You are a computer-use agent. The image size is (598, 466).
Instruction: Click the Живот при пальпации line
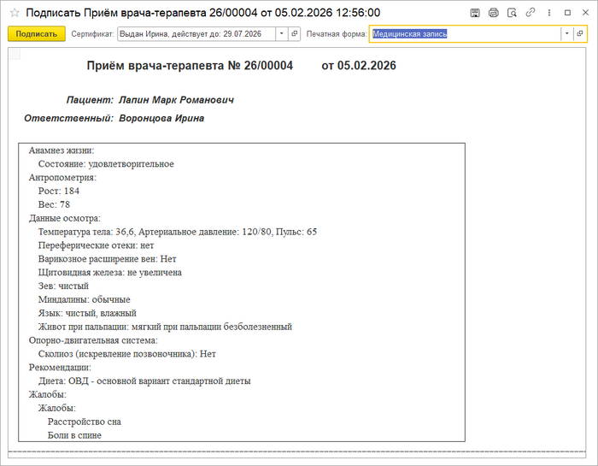tap(165, 327)
